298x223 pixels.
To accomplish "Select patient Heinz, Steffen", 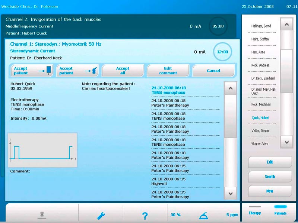I will coord(261,39).
